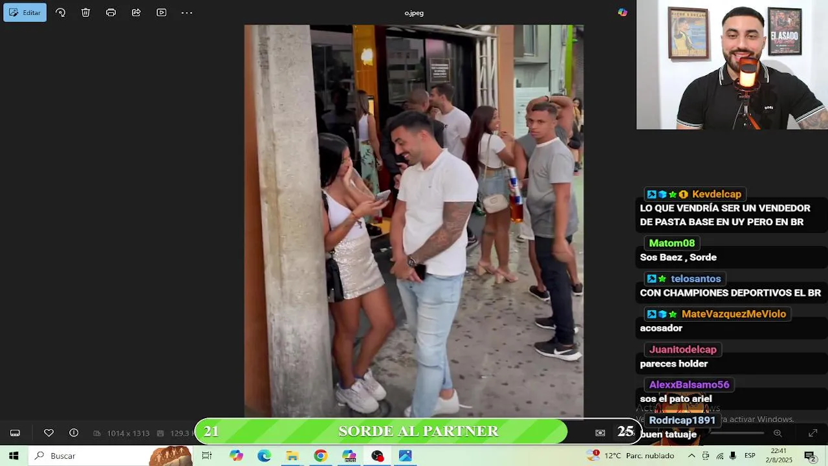Image resolution: width=828 pixels, height=466 pixels.
Task: Click the Rodricap1891 chat username
Action: click(x=682, y=420)
